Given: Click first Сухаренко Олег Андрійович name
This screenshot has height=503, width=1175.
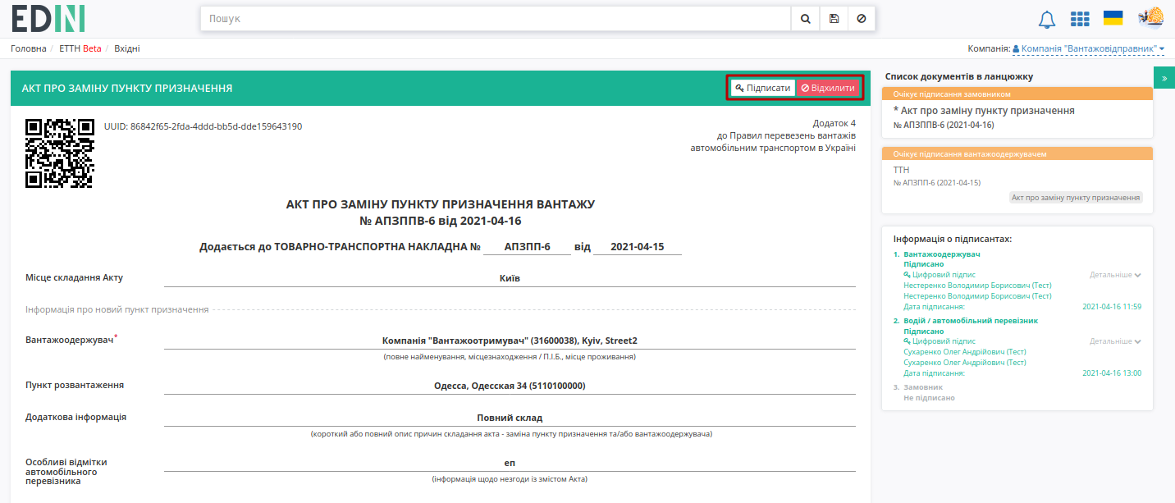Looking at the screenshot, I should [x=964, y=352].
